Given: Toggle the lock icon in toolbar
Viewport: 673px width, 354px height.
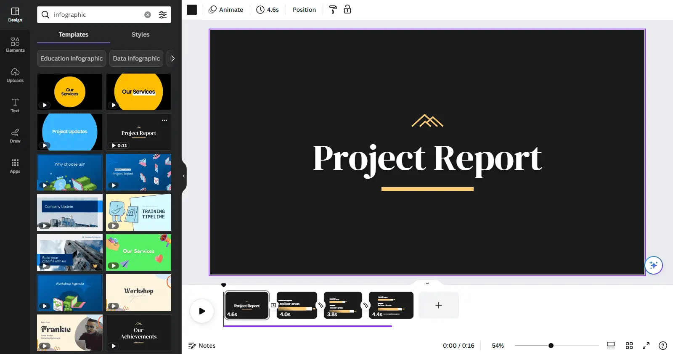Looking at the screenshot, I should [x=347, y=10].
